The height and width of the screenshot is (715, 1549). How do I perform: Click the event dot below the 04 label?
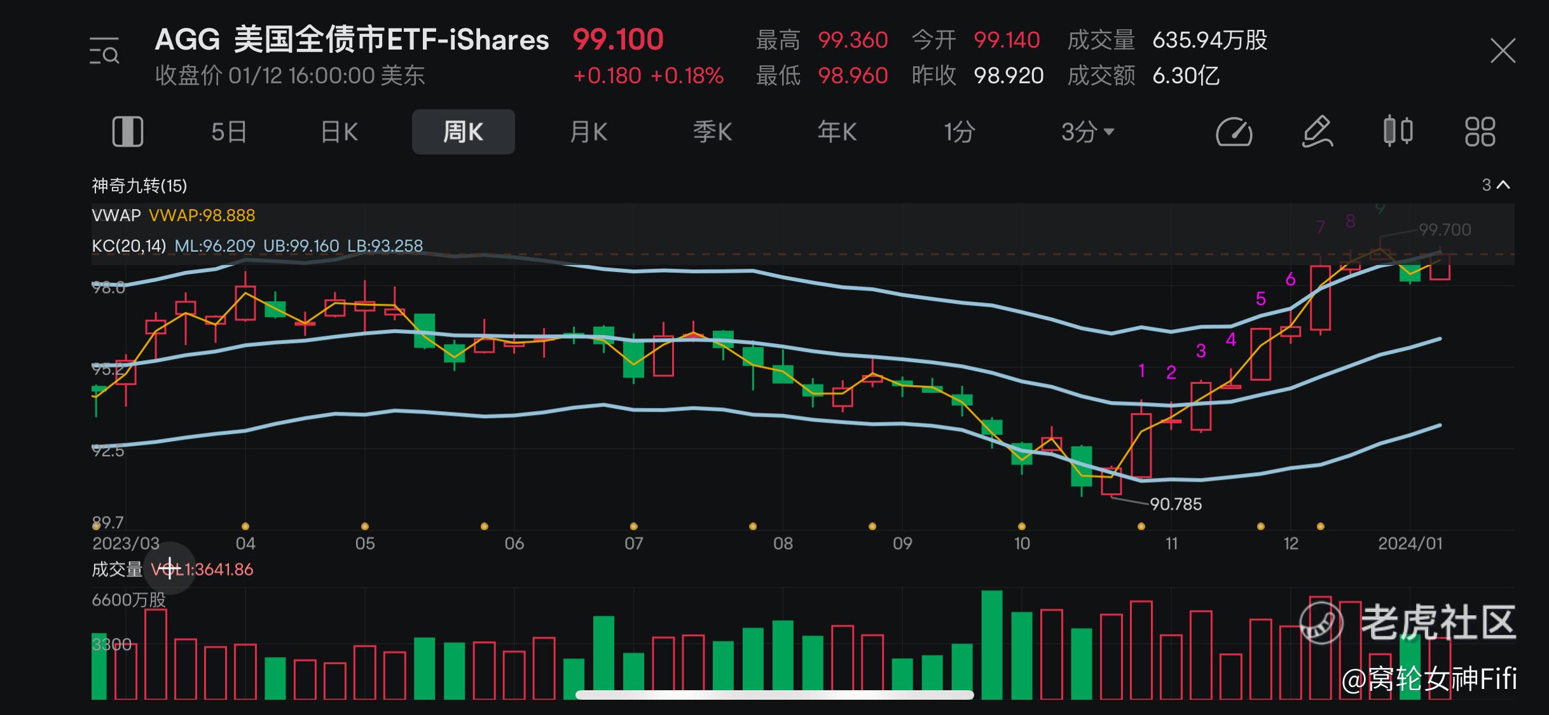[x=245, y=526]
